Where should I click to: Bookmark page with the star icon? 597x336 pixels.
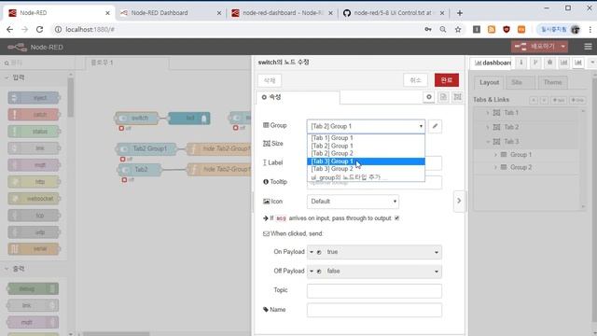click(458, 29)
